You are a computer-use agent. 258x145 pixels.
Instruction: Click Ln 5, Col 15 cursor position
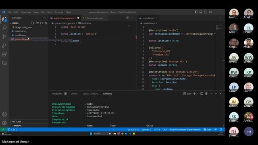[x=133, y=130]
